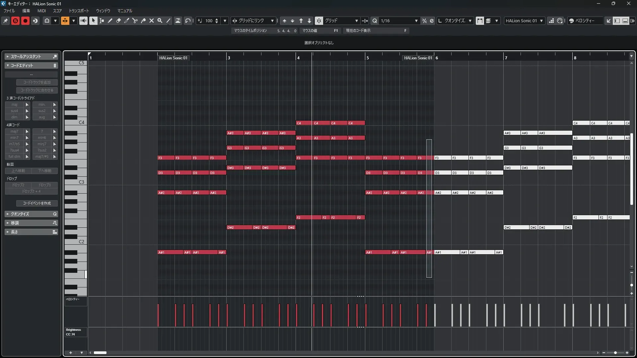Viewport: 637px width, 358px height.
Task: Select the Line drawing tool
Action: pos(168,21)
